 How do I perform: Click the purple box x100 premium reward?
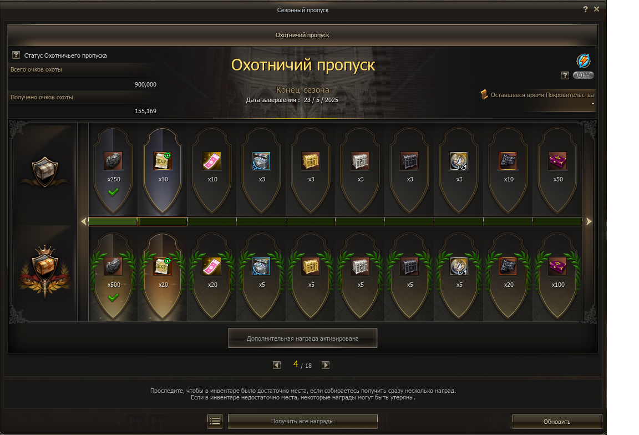pyautogui.click(x=557, y=266)
